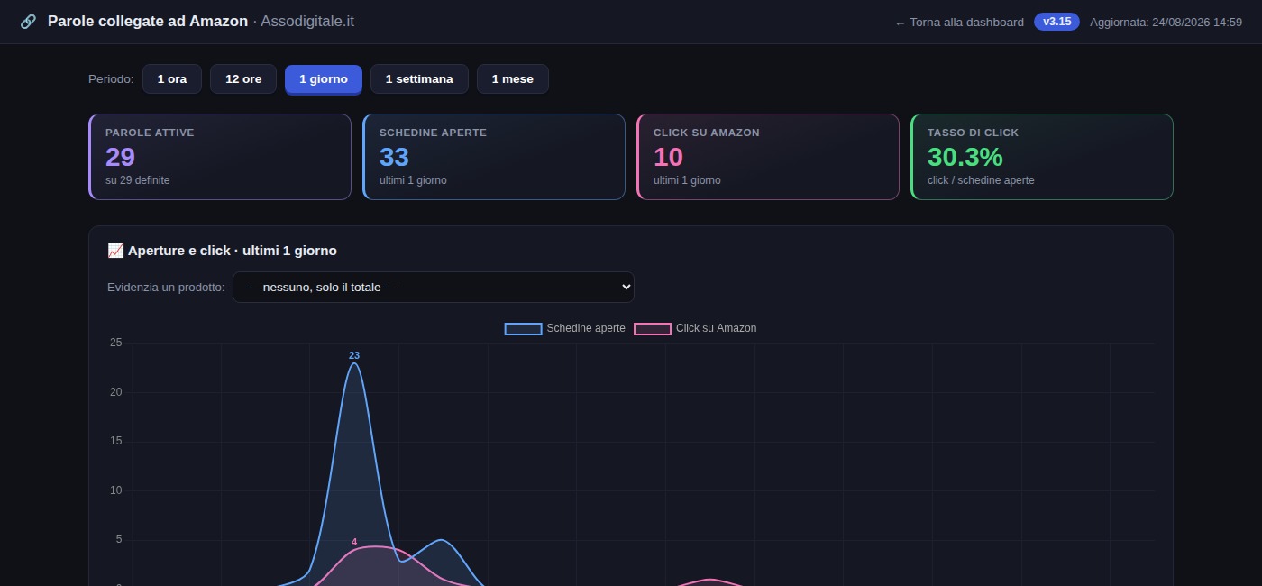Screen dimensions: 1262x586
Task: Click the peak value label 23 on chart
Action: [x=354, y=355]
